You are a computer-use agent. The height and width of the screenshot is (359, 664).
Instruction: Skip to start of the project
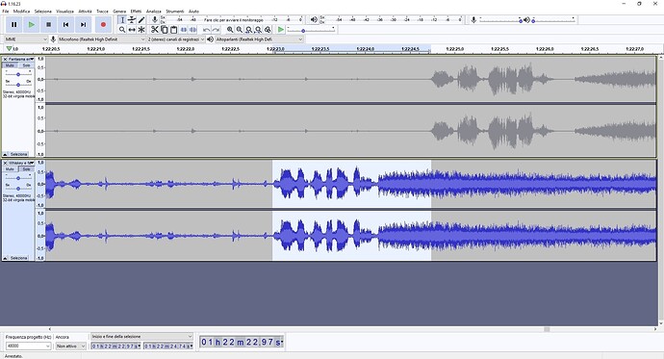coord(65,25)
